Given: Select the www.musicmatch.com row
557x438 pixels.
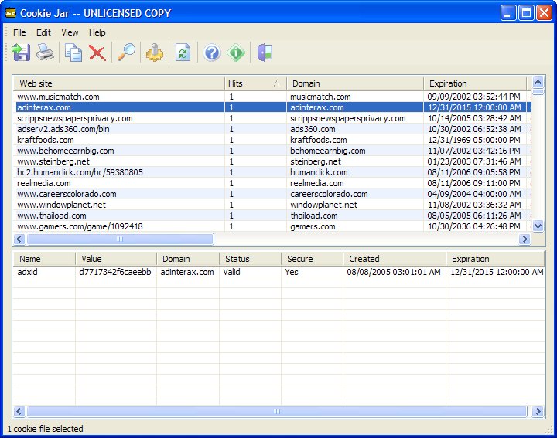Looking at the screenshot, I should pyautogui.click(x=272, y=97).
